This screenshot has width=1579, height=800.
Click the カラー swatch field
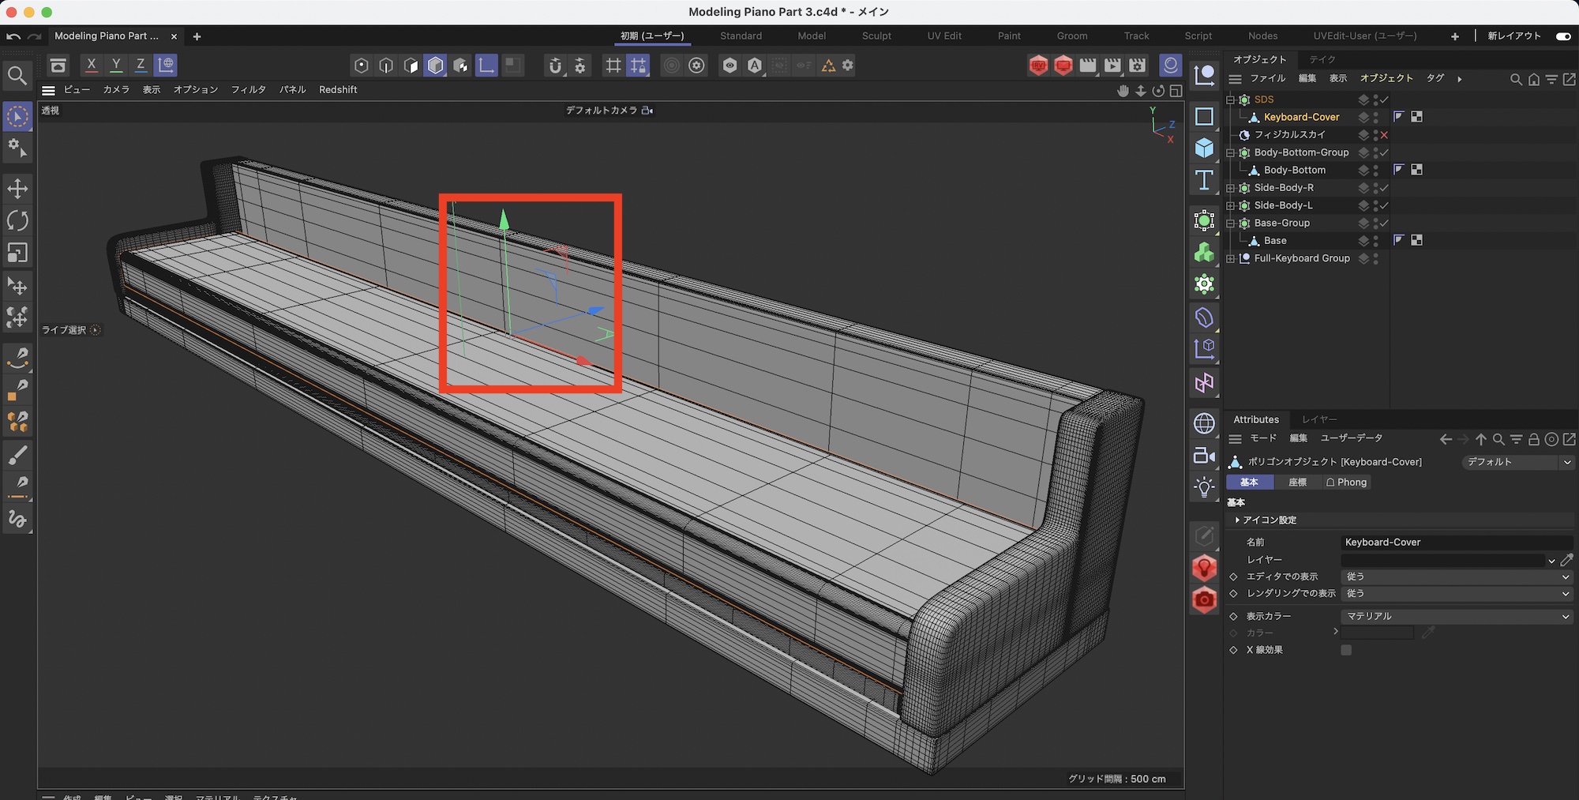pos(1377,633)
